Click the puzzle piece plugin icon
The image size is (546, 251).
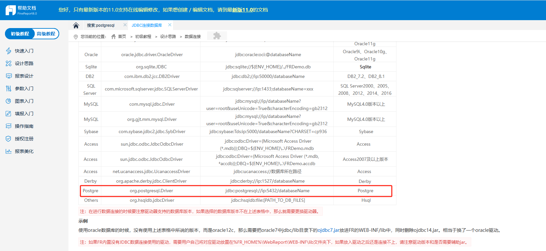click(217, 36)
